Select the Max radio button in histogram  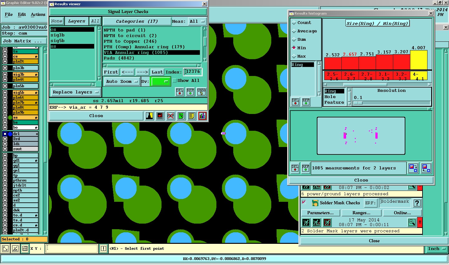294,56
